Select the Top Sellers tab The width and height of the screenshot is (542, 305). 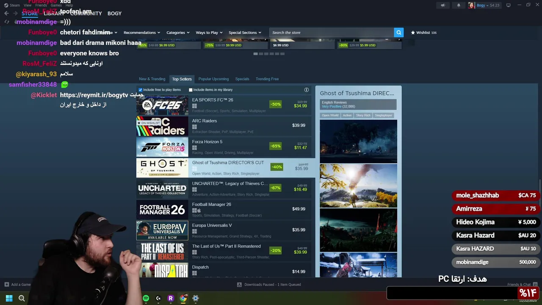[182, 79]
